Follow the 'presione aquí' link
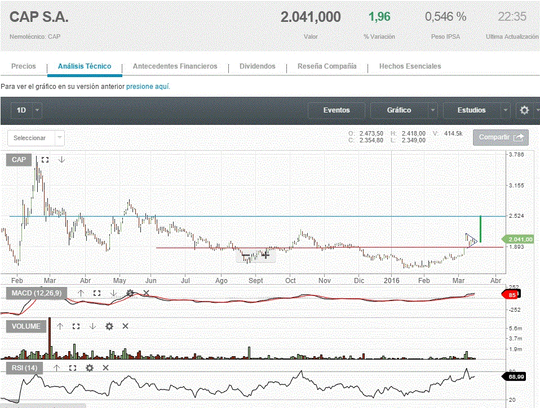This screenshot has width=540, height=408. point(148,87)
